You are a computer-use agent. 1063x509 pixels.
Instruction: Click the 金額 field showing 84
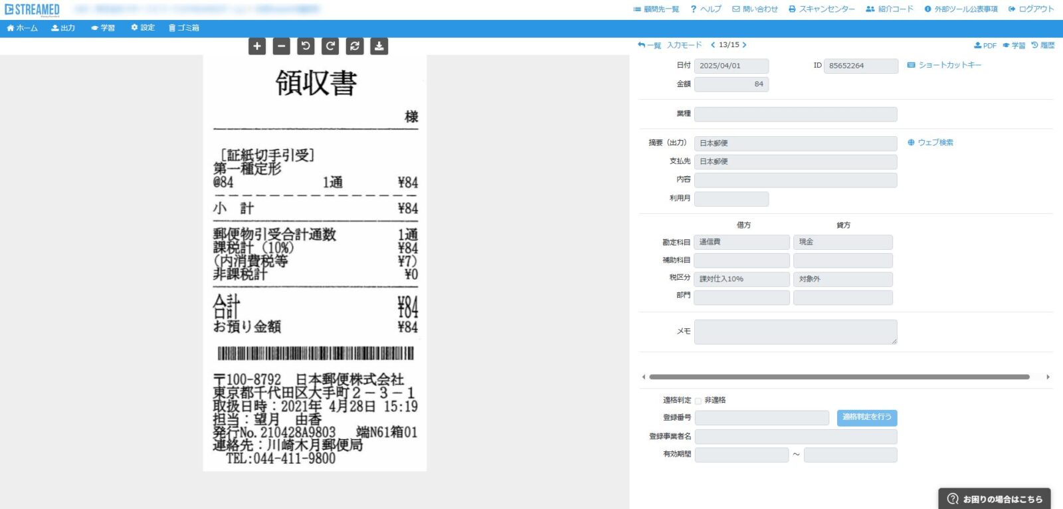[731, 84]
